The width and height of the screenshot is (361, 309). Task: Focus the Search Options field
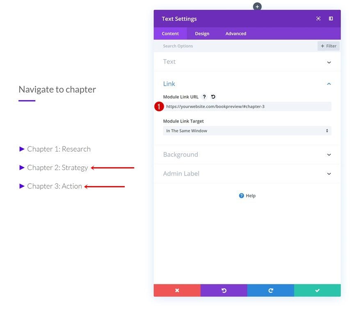(235, 46)
